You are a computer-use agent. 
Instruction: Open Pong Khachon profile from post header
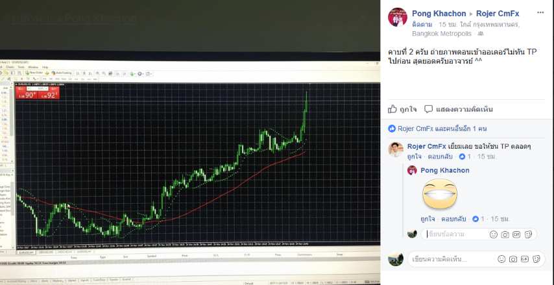point(439,14)
